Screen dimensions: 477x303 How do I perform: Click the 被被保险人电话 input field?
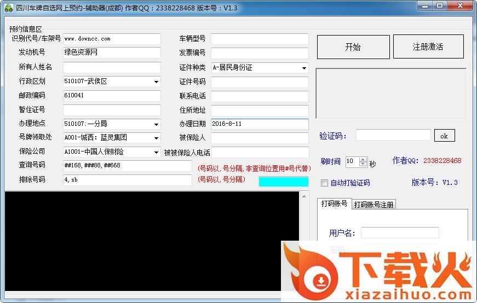coord(260,152)
